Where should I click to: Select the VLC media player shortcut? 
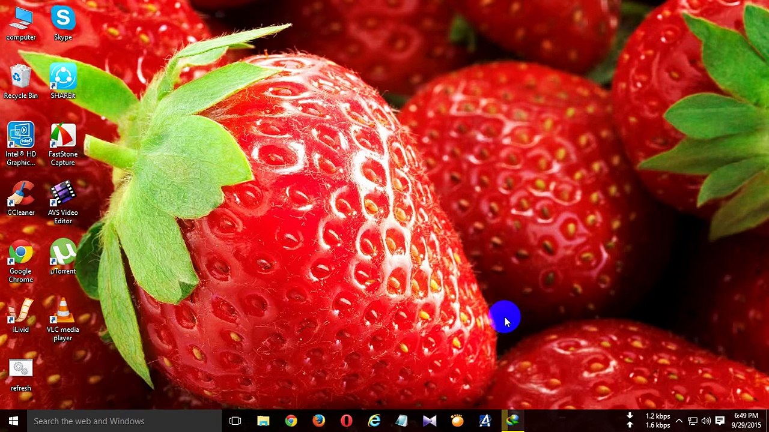point(63,320)
